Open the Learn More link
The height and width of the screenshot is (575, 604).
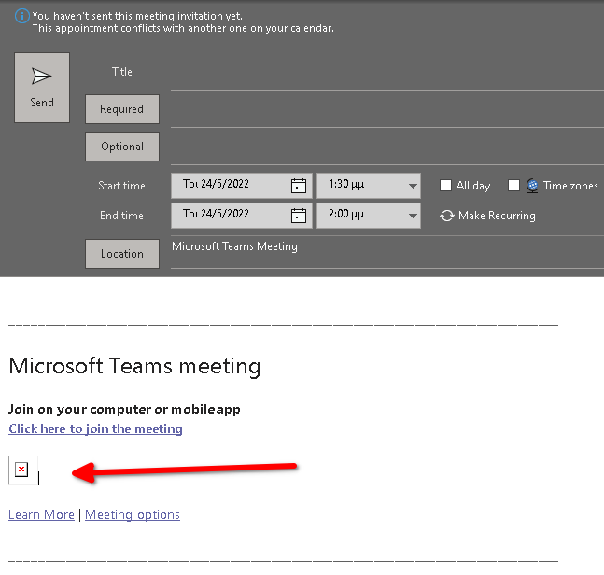click(x=41, y=514)
